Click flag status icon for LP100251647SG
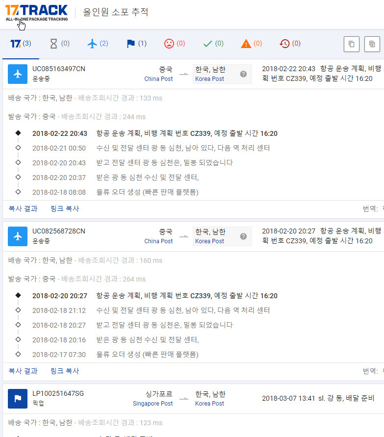Image resolution: width=384 pixels, height=437 pixels. coord(18,399)
